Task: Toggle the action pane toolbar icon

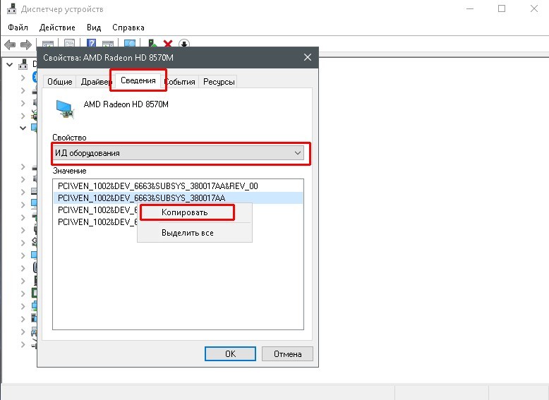Action: [x=108, y=44]
